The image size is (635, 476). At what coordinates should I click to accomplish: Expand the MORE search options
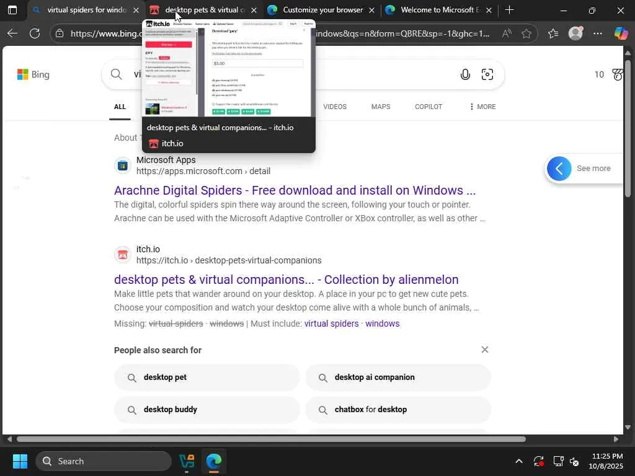pyautogui.click(x=482, y=107)
